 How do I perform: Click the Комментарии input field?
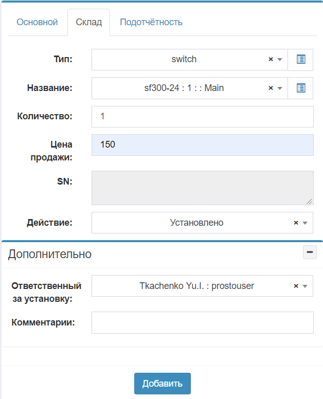tap(202, 322)
